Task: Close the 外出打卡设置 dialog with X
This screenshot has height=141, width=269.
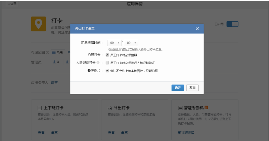Action: tap(197, 29)
